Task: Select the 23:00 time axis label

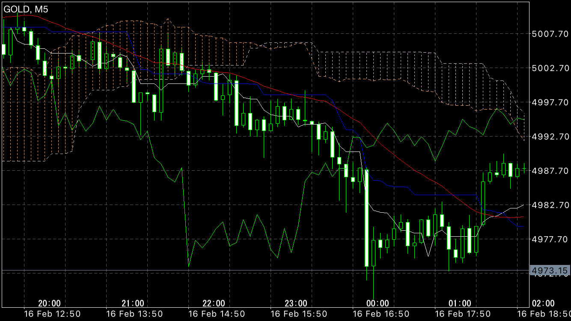Action: point(296,303)
